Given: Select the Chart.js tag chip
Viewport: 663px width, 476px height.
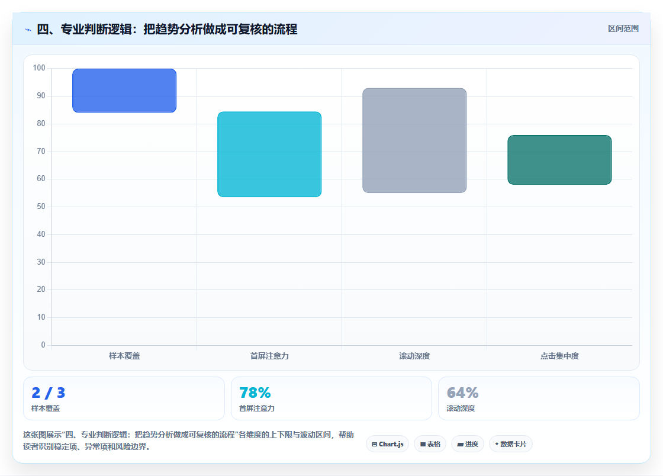Looking at the screenshot, I should 387,444.
